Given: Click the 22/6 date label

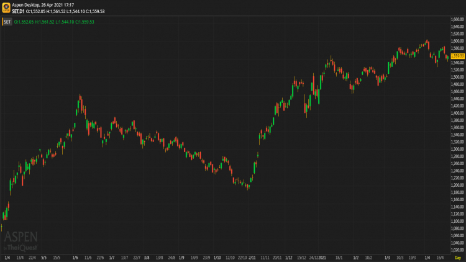Looking at the screenshot, I should (100, 258).
